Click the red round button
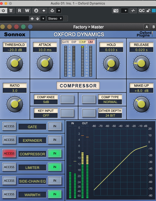 pos(16,27)
